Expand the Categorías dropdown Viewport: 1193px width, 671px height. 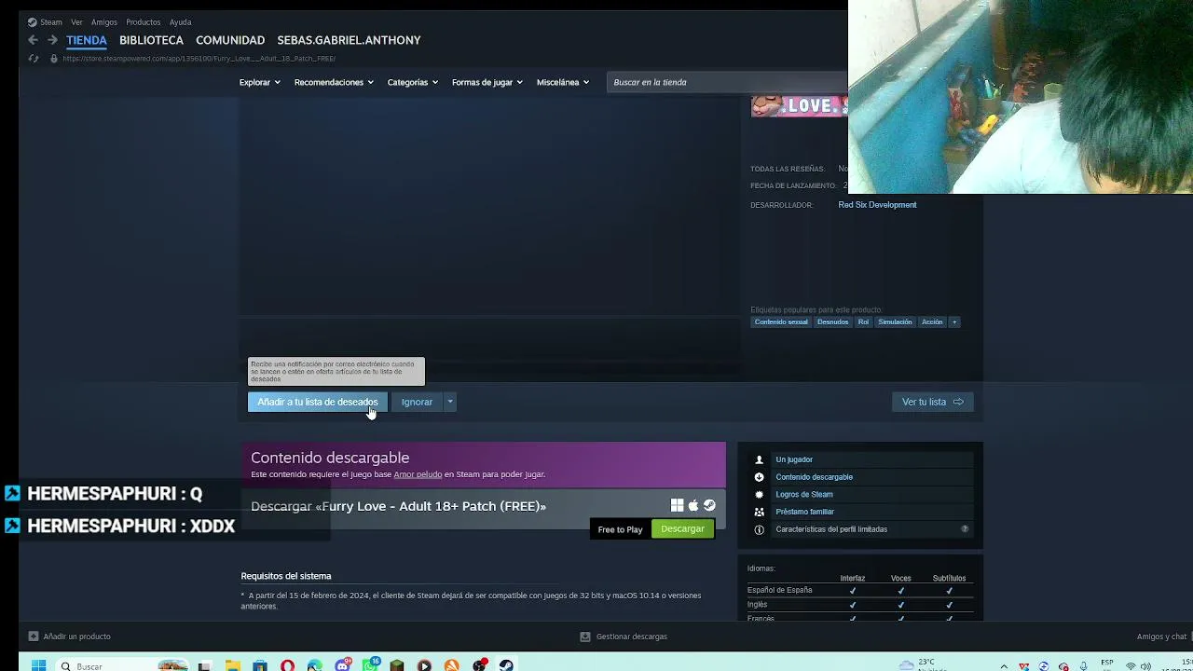[413, 82]
